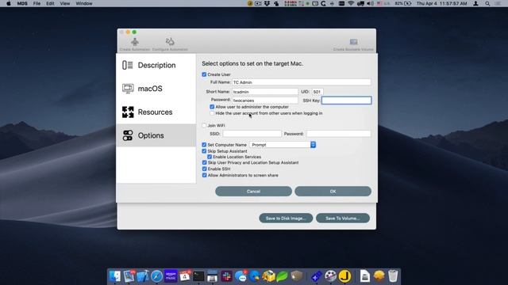
Task: Open the document file icon in the Dock
Action: (x=365, y=276)
